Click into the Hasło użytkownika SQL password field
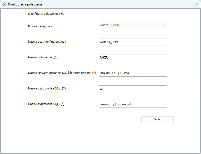The width and height of the screenshot is (201, 154). tap(133, 104)
